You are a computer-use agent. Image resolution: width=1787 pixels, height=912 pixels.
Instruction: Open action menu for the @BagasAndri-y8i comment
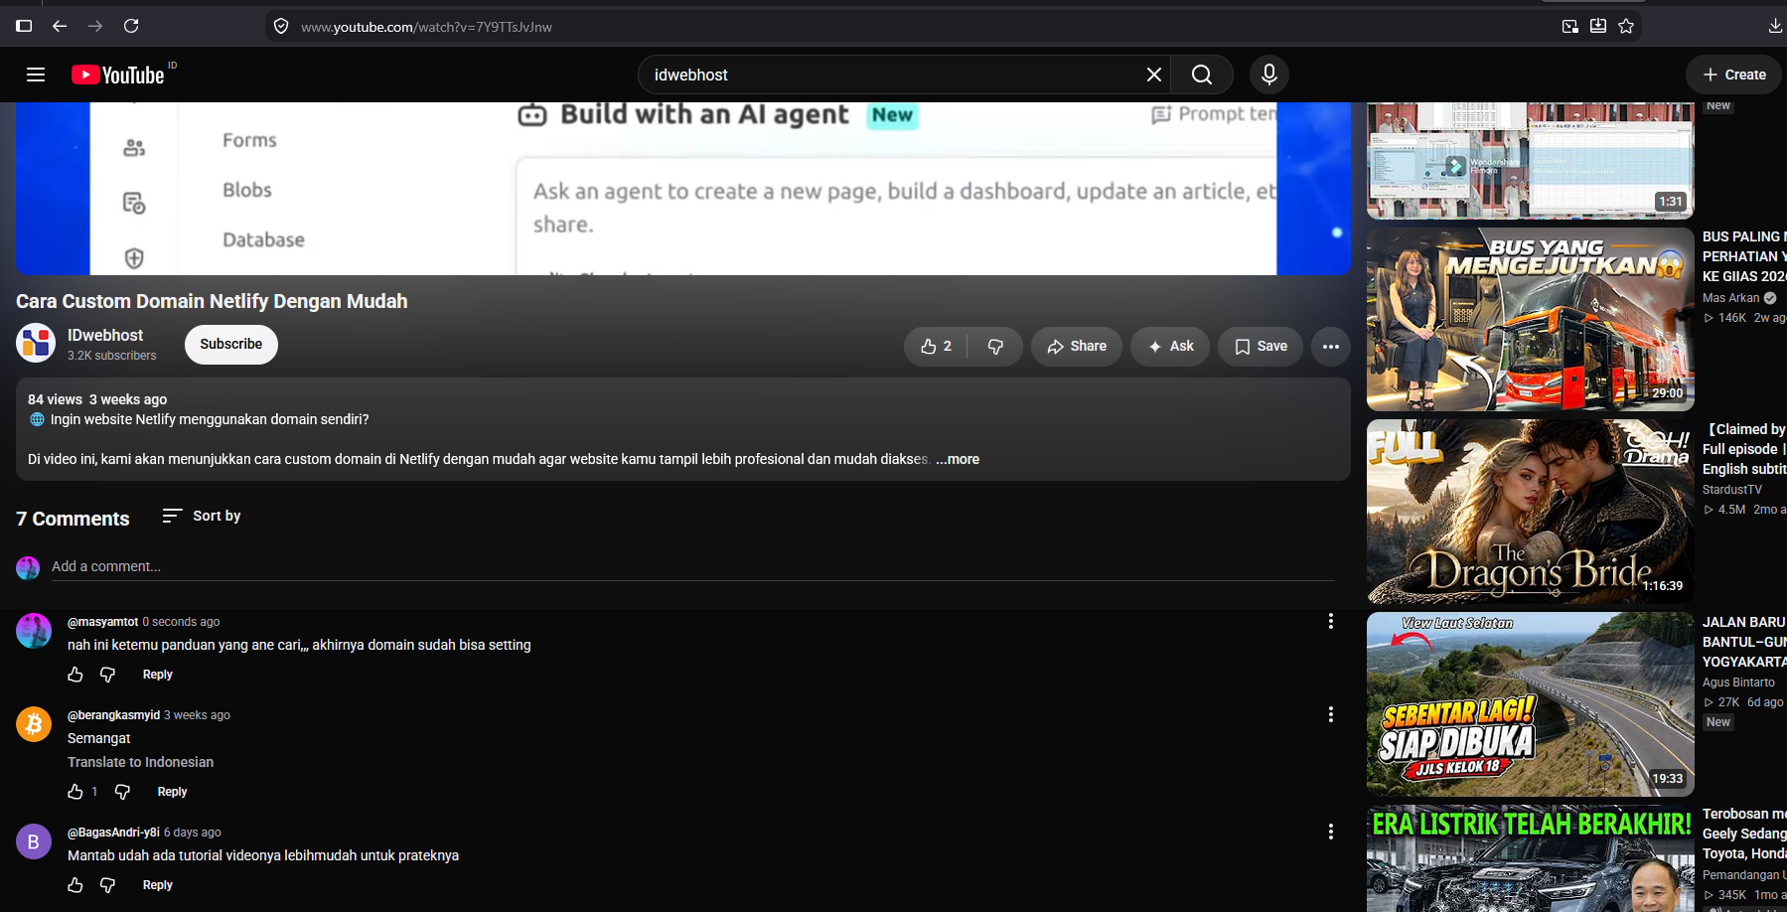pos(1331,832)
